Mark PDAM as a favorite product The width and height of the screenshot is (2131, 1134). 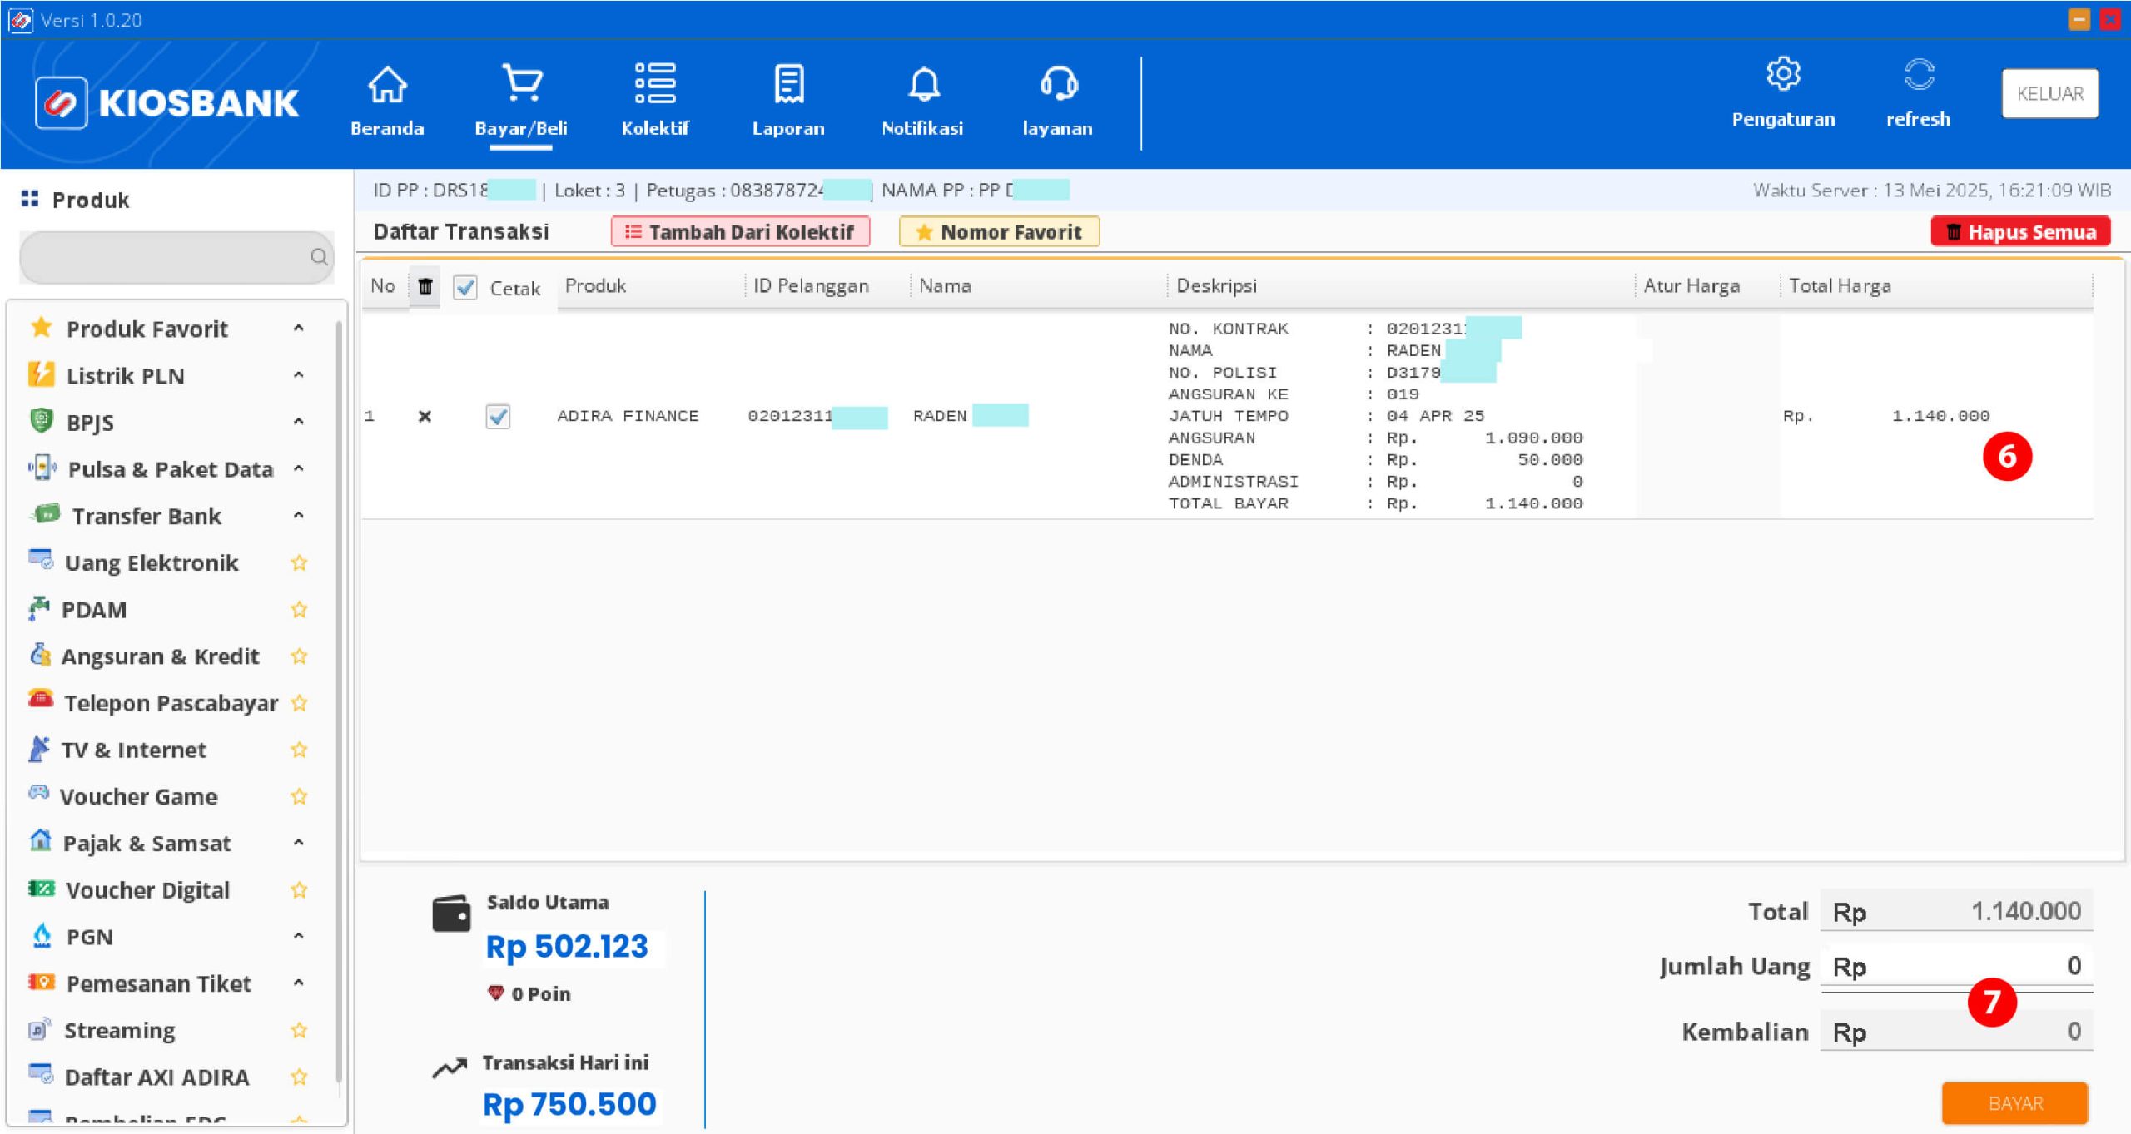click(299, 609)
